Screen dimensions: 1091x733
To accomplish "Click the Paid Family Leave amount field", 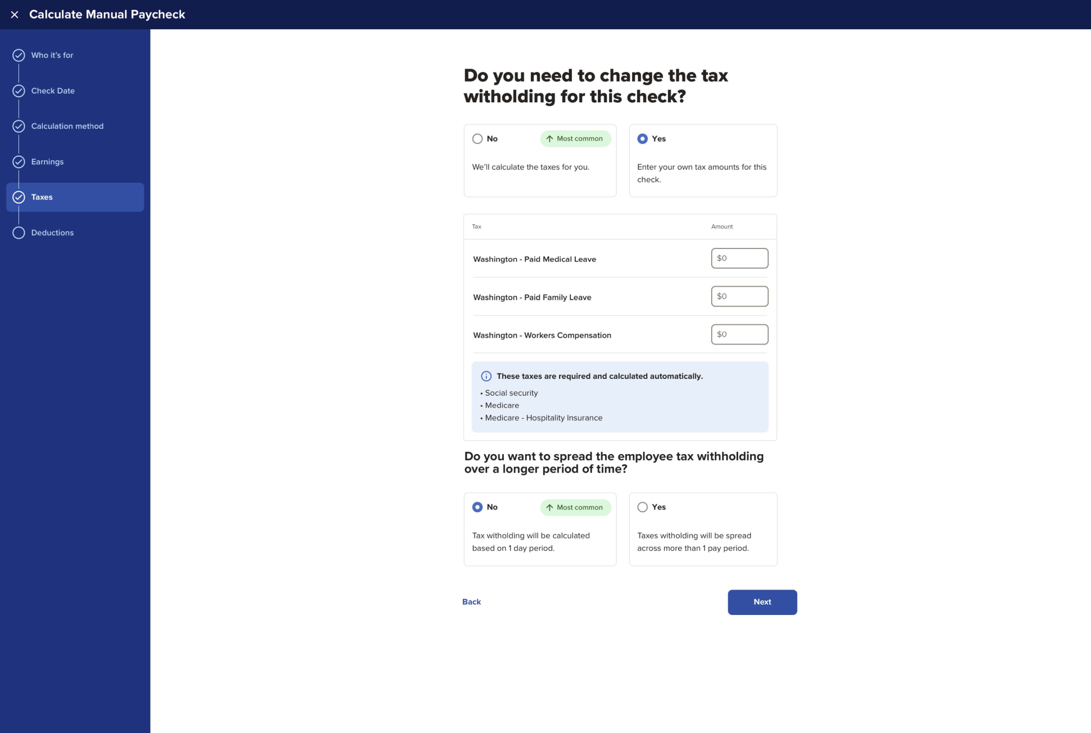I will pos(739,296).
